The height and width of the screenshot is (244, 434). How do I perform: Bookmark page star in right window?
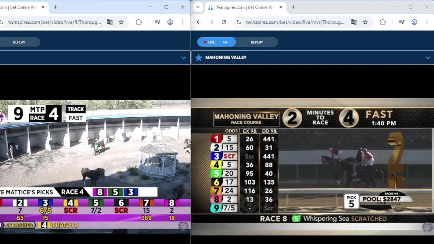tap(365, 22)
